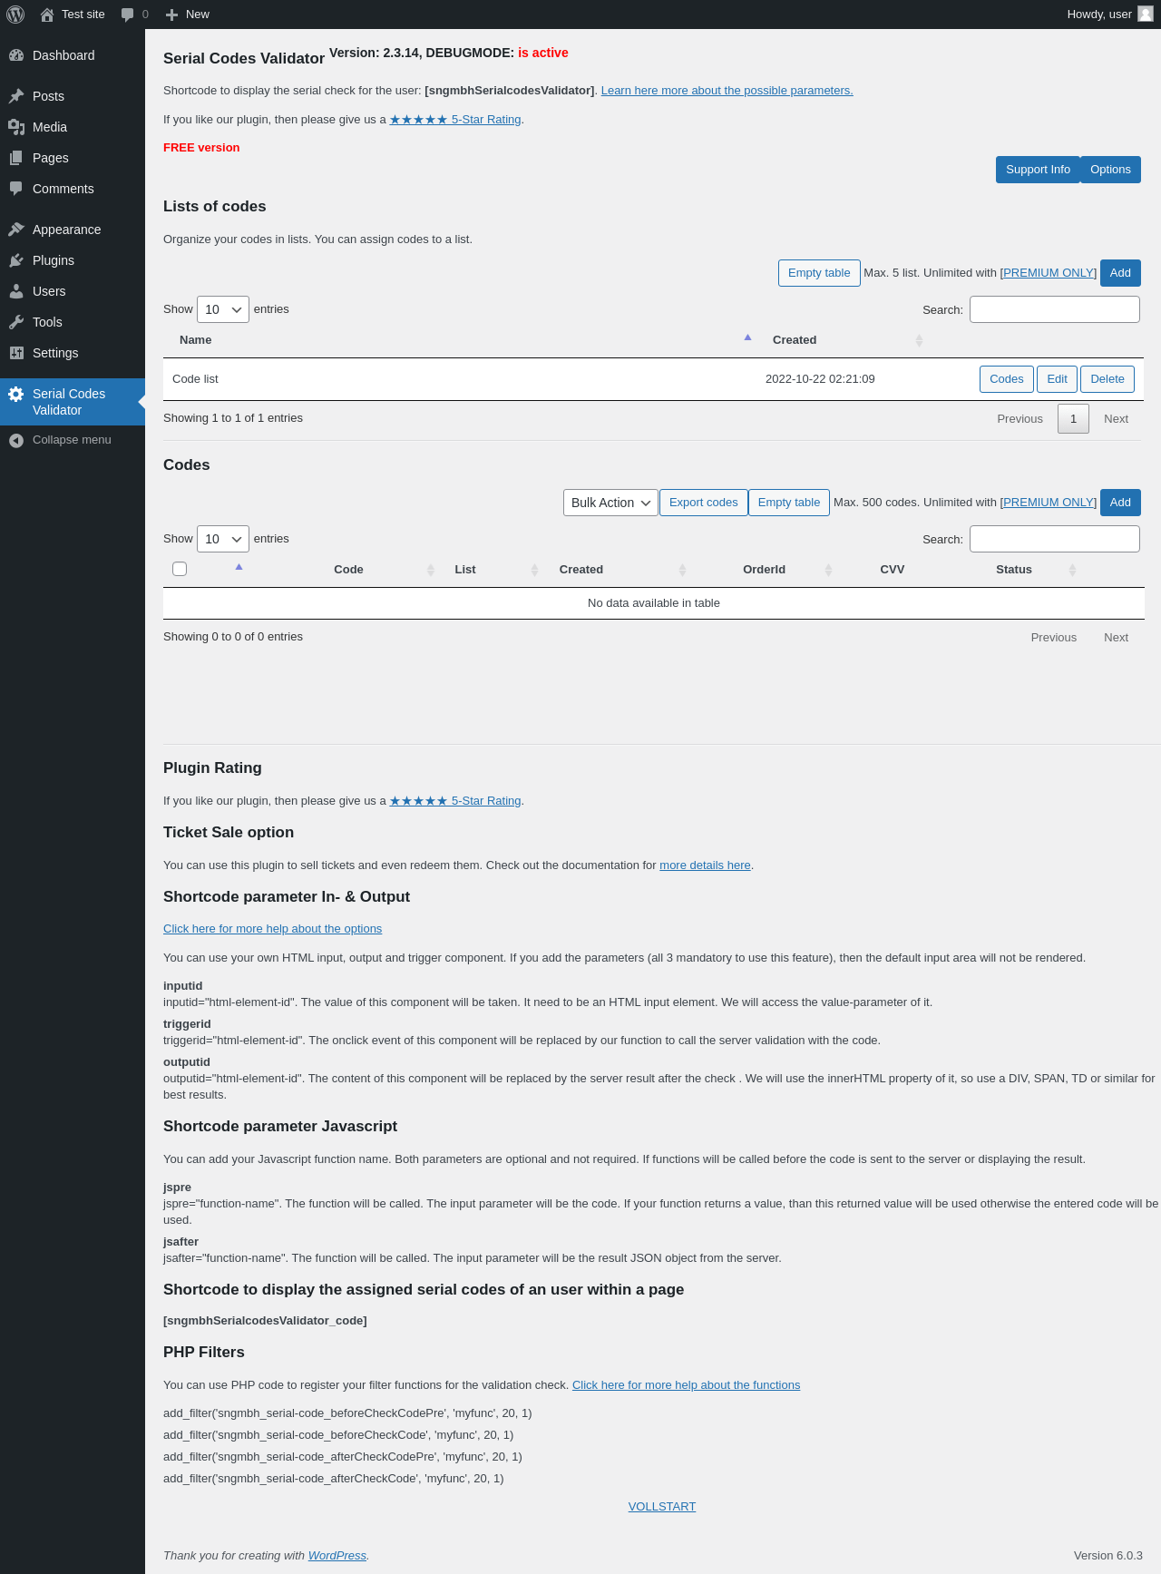
Task: Click the Plugin Rating 5-Star Rating link
Action: (455, 801)
